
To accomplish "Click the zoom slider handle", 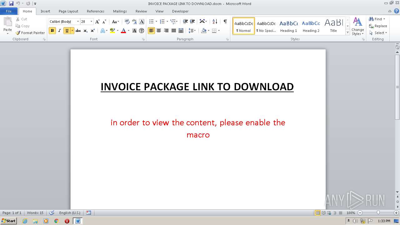I will (378, 213).
